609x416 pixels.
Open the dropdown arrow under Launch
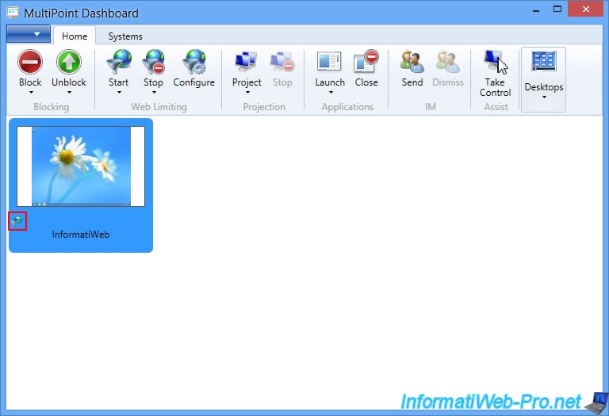coord(330,93)
